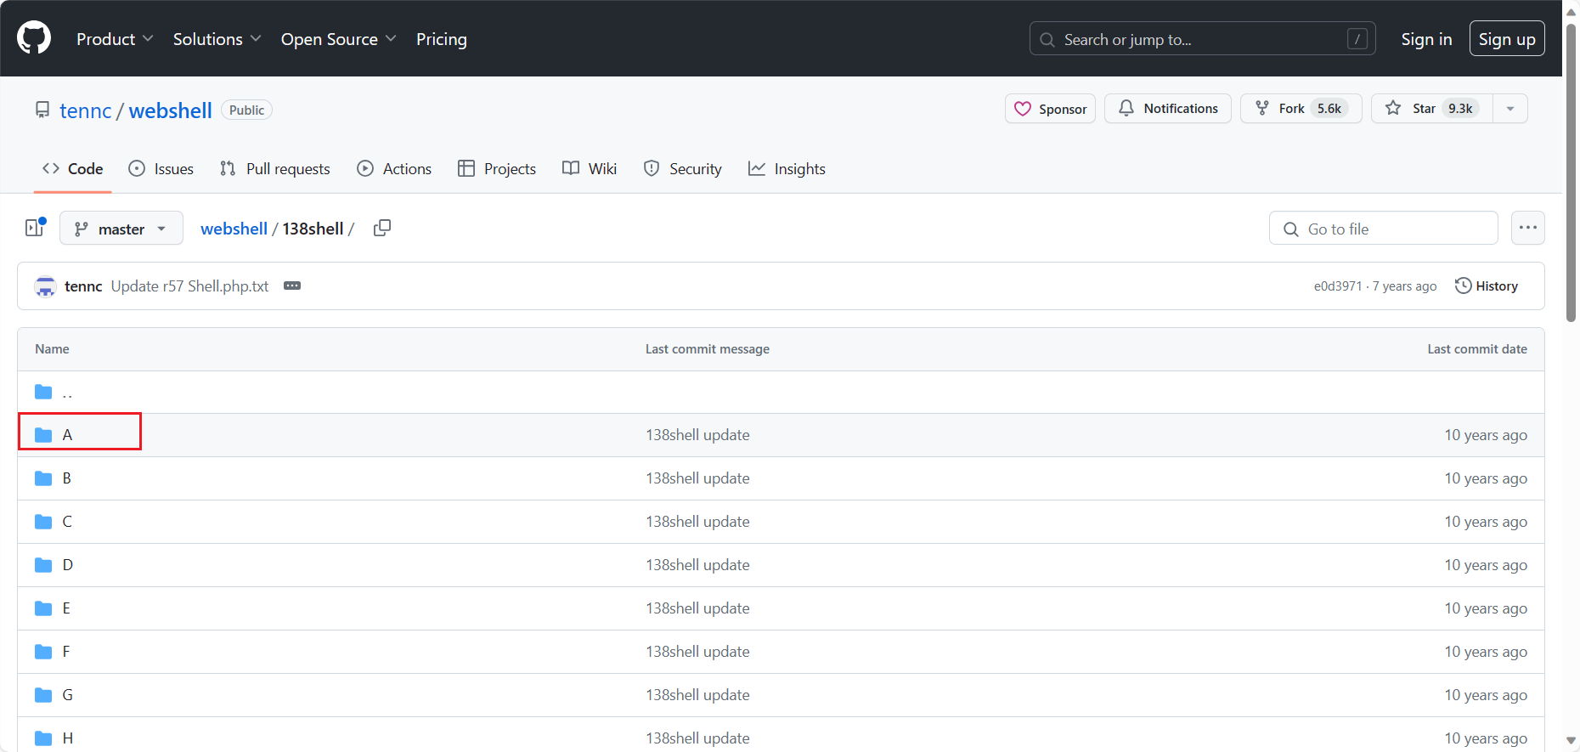This screenshot has width=1580, height=752.
Task: Expand the star lists dropdown arrow
Action: pyautogui.click(x=1510, y=109)
